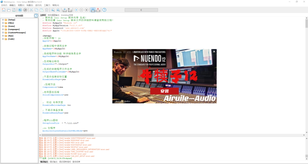Click the editor horizontal scrollbar thumb
Screen dimensions: 308x164
click(x=68, y=135)
